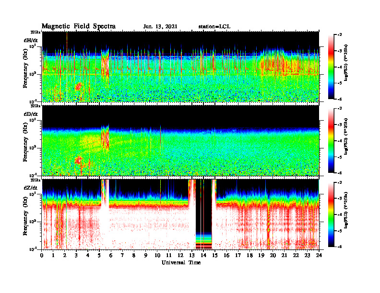Click the -4 tick on the dD/dt colorbar
This screenshot has width=380, height=293.
(x=340, y=141)
